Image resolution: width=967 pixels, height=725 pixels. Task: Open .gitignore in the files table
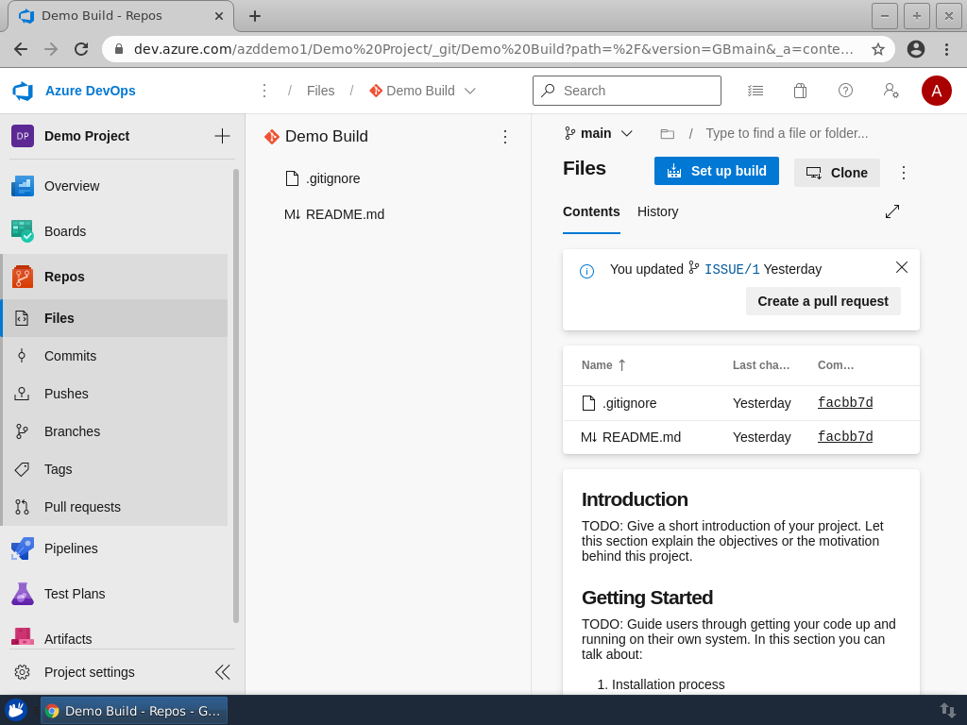(630, 403)
